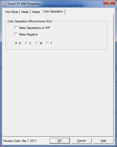This screenshot has height=147, width=117.
Task: Click the Roland VersaWorks icon in title bar
Action: click(x=4, y=4)
